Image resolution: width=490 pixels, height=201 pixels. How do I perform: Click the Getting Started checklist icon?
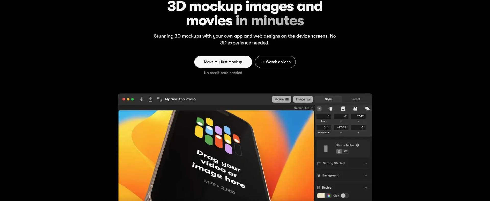[319, 163]
